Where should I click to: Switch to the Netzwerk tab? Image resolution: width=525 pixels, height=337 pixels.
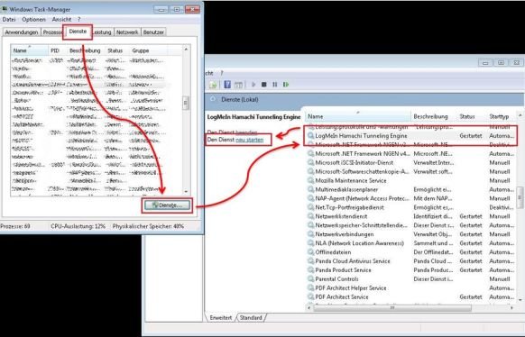(x=127, y=32)
